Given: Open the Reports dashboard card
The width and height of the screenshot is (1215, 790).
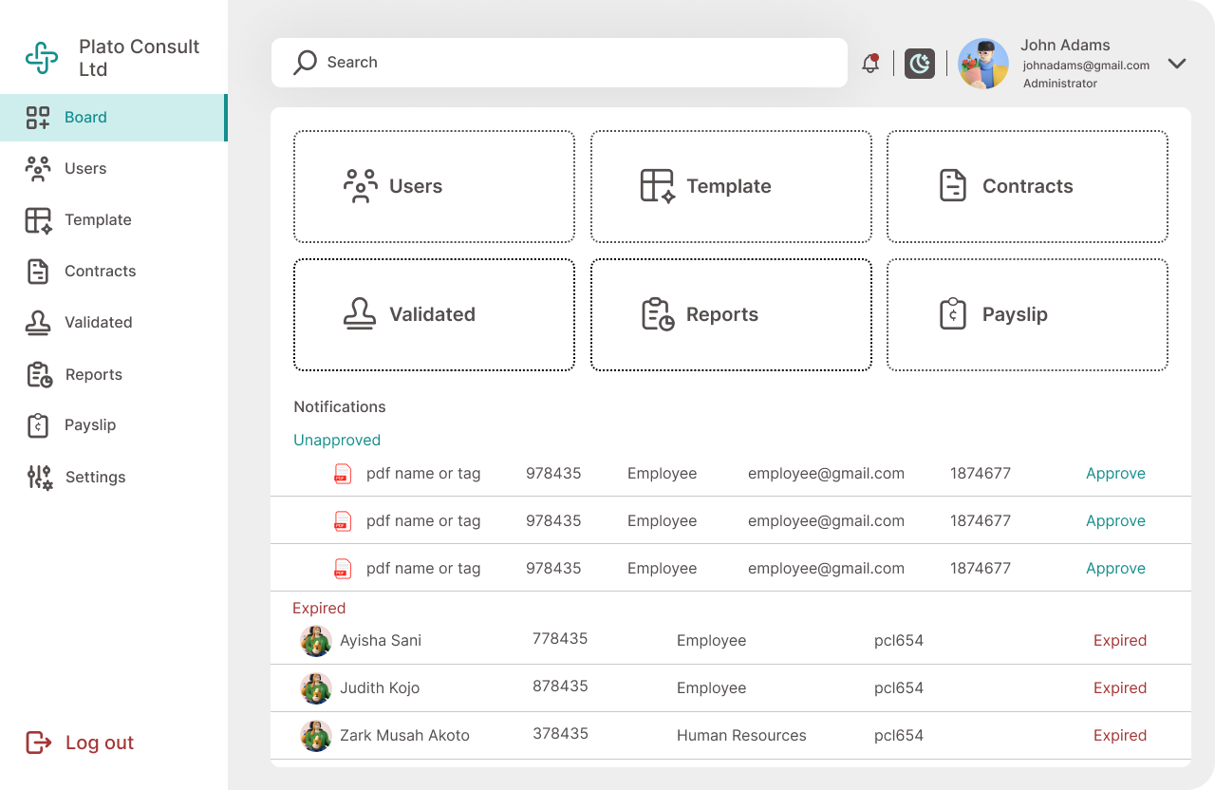Looking at the screenshot, I should (x=731, y=314).
